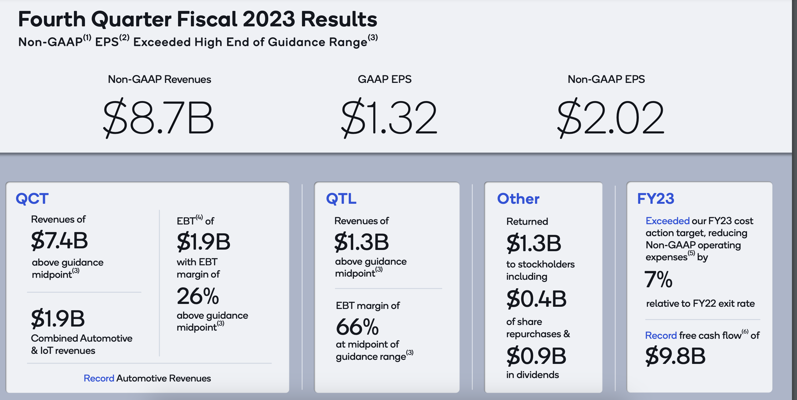Select the FY23 card heading
Image resolution: width=797 pixels, height=400 pixels.
pyautogui.click(x=655, y=199)
